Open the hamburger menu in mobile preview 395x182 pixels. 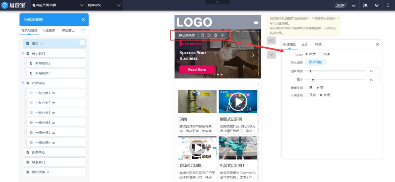[256, 22]
